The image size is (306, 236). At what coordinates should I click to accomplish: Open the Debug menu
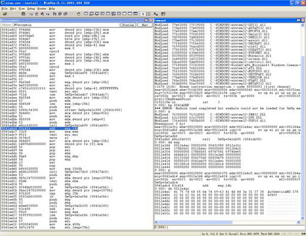tap(31, 9)
